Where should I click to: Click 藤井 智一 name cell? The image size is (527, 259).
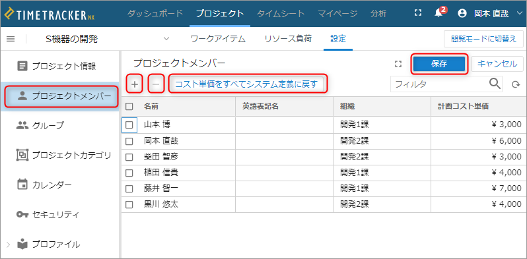click(161, 189)
